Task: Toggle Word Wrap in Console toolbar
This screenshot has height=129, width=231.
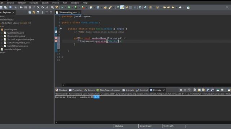Action: click(x=204, y=90)
